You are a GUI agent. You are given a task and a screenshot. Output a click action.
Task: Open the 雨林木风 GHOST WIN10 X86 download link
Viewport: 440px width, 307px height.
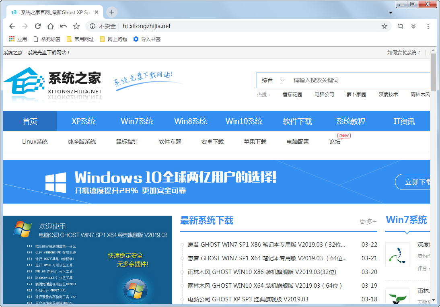tap(262, 272)
